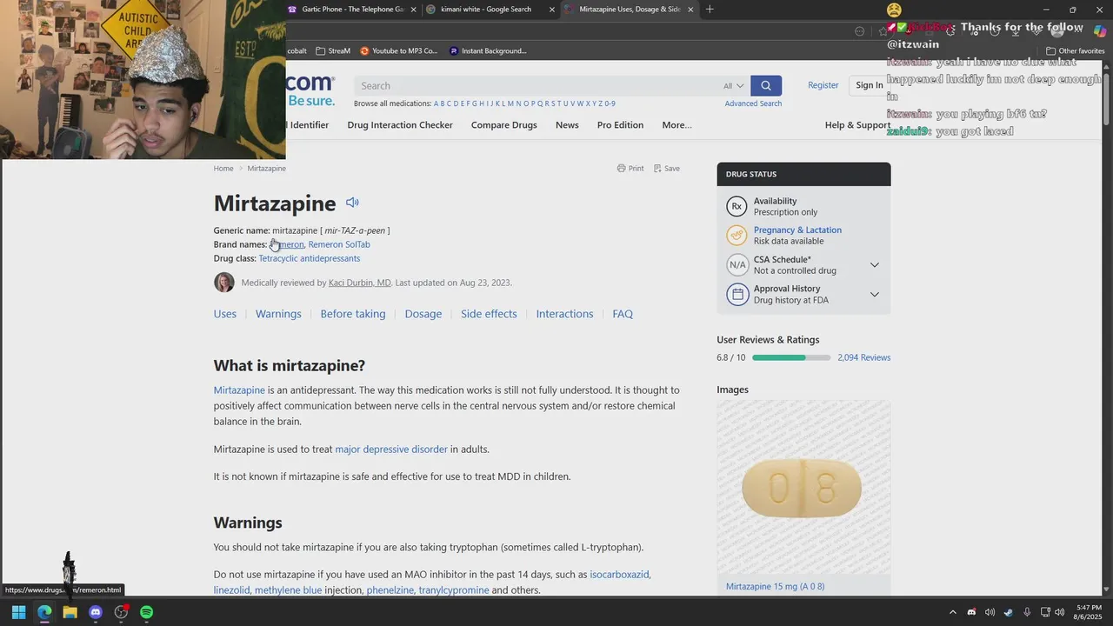
Task: Click the Pregnancy & Lactation status icon
Action: click(737, 236)
